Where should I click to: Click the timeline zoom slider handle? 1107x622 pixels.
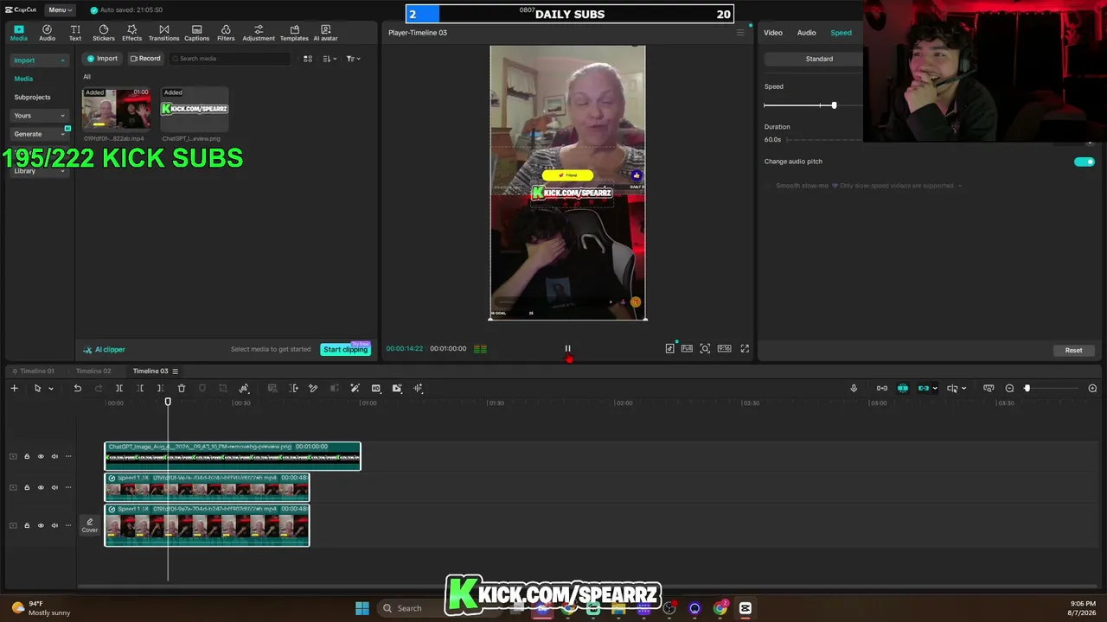[1027, 389]
